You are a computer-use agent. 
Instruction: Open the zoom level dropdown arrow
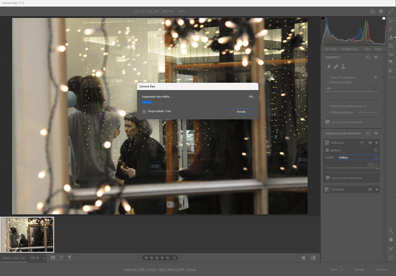[x=44, y=258]
